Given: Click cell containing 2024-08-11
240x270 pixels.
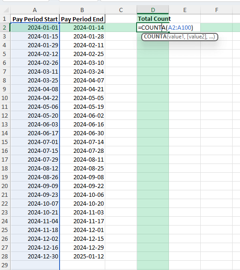Looking at the screenshot, I should 82,159.
